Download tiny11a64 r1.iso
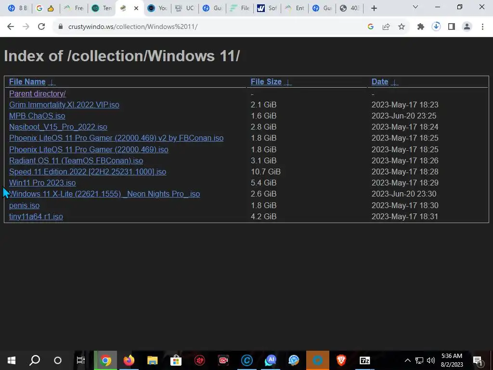This screenshot has height=370, width=493. pyautogui.click(x=36, y=216)
